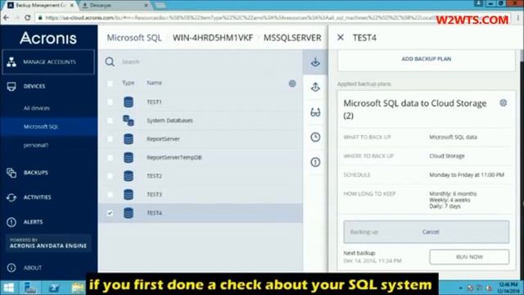
Task: Click the TEST2 database icon
Action: tap(129, 176)
